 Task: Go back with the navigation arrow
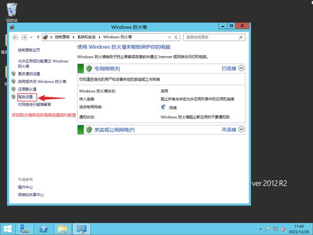(15, 37)
